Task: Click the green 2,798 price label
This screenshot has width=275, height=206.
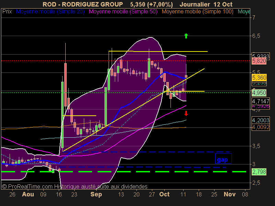Action: click(259, 172)
